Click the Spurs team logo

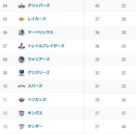point(21,86)
